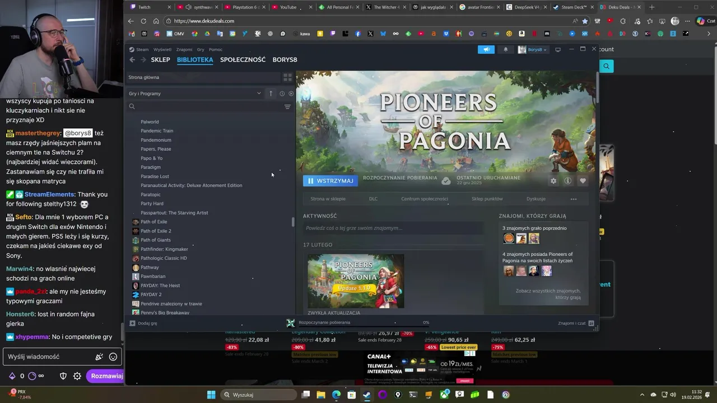This screenshot has width=717, height=403.
Task: Open Znajomi menu
Action: [x=184, y=49]
